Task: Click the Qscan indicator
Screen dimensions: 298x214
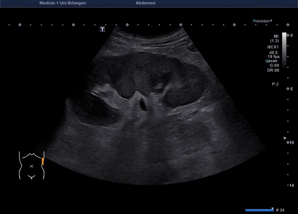Action: coord(273,60)
